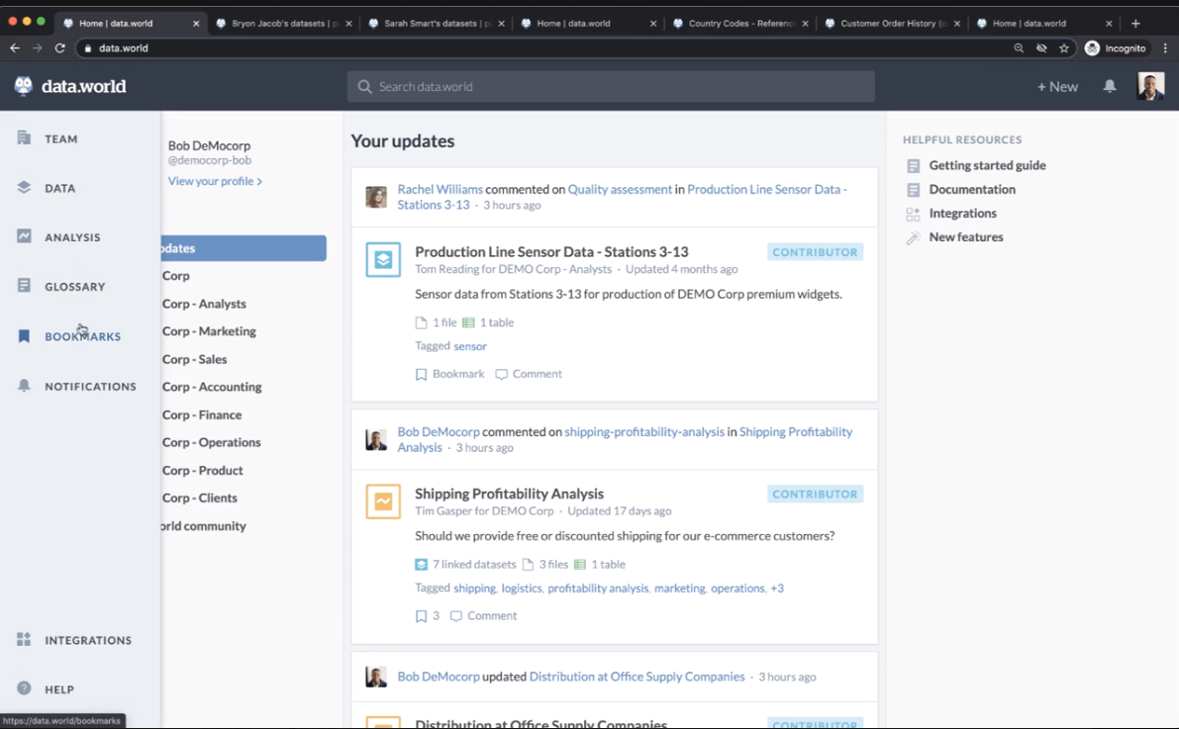Screen dimensions: 1179x729
Task: Select Corp - Clients in feed list
Action: click(199, 499)
